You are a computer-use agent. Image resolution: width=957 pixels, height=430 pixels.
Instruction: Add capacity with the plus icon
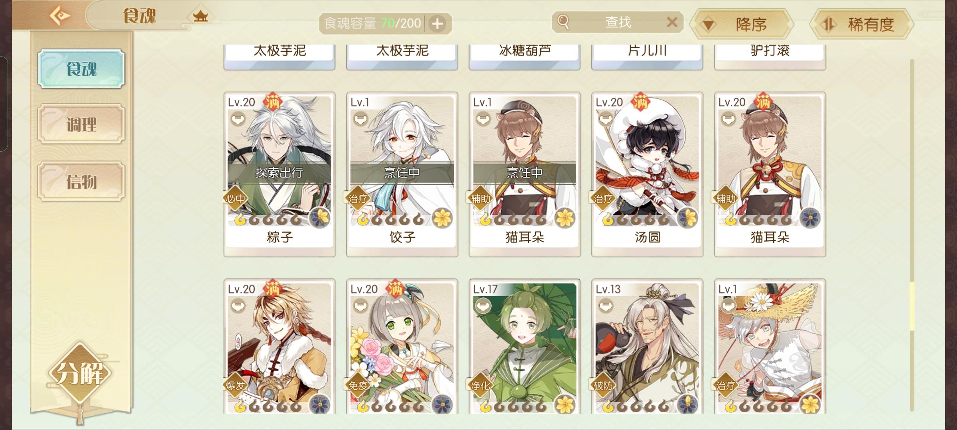pos(437,24)
